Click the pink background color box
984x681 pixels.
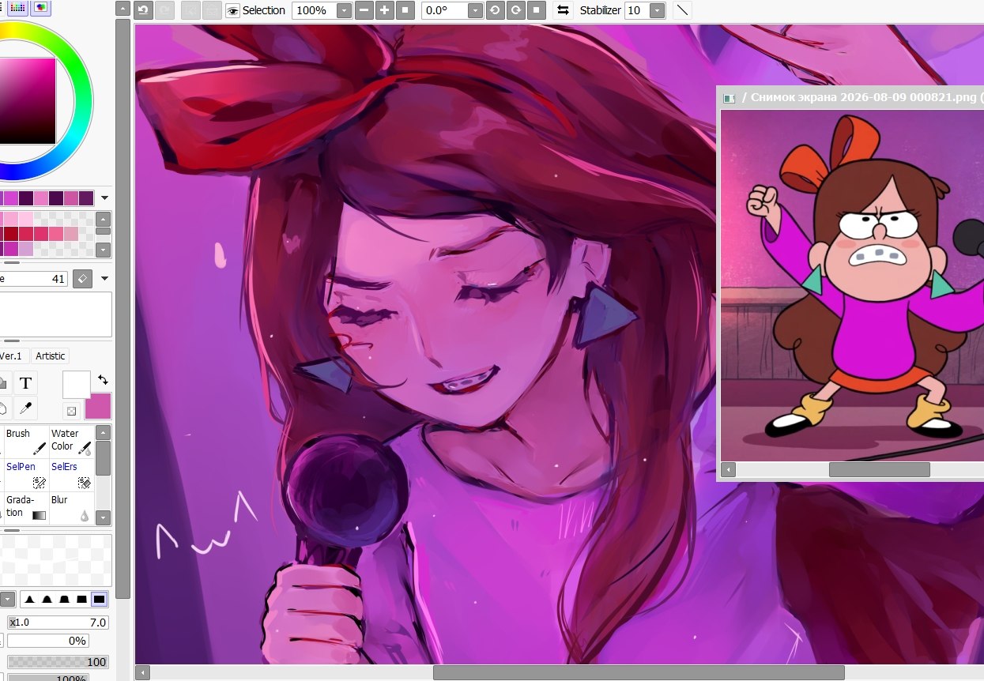[98, 406]
